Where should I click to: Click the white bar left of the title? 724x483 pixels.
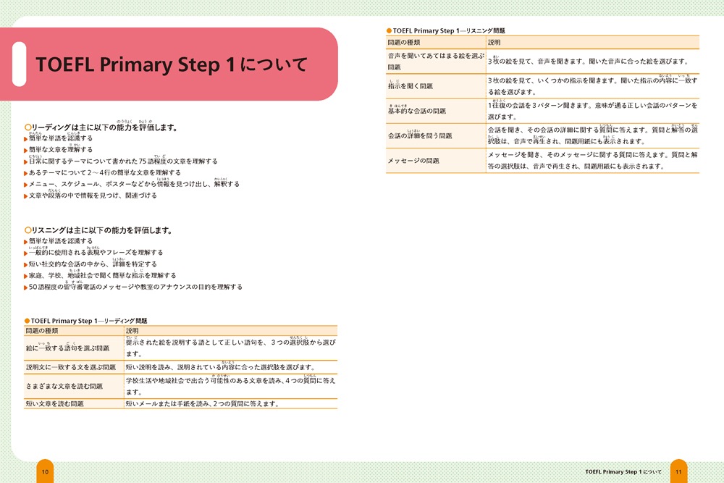(20, 64)
